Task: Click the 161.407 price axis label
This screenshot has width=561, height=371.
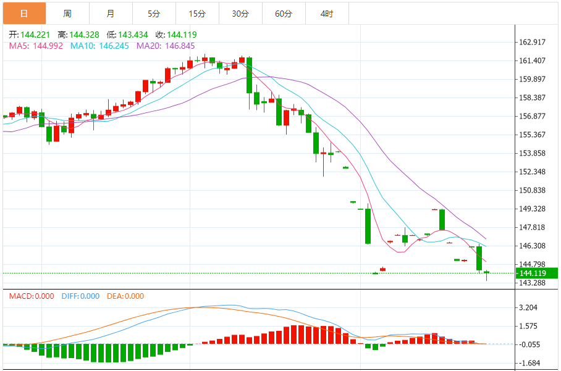Action: tap(533, 60)
